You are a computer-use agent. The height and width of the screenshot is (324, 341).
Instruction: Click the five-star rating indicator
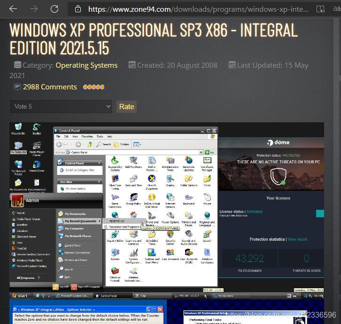(x=94, y=87)
